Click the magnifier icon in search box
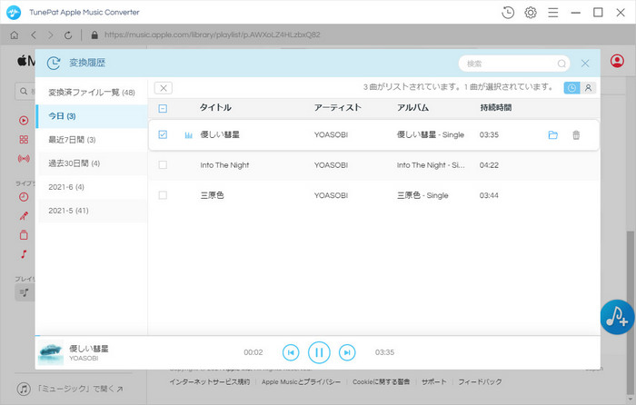The height and width of the screenshot is (405, 636). pos(561,64)
